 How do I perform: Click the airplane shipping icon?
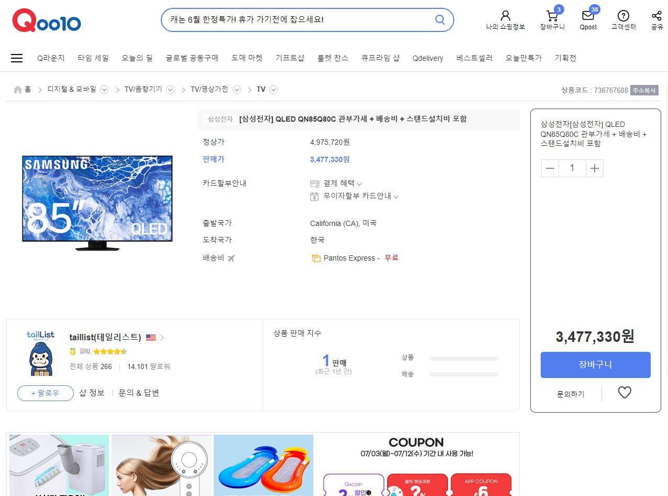tap(231, 258)
